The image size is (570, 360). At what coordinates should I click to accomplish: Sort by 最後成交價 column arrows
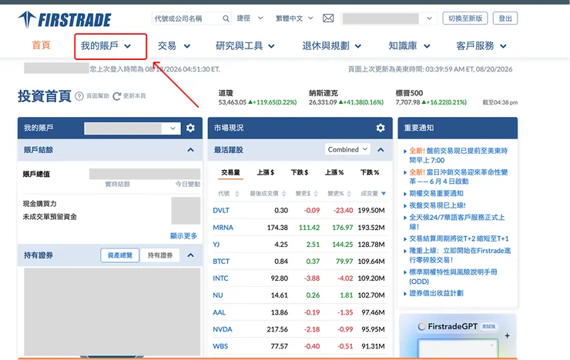click(284, 194)
